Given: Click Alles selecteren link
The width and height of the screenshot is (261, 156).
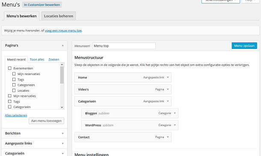Looking at the screenshot, I should pos(16,115).
